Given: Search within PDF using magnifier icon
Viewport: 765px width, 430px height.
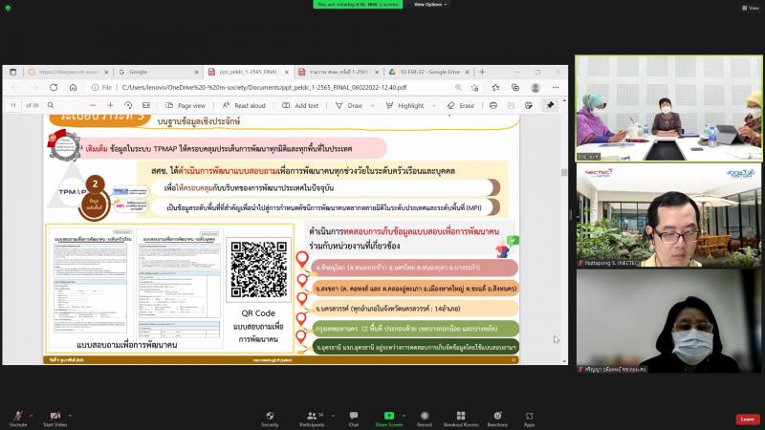Looking at the screenshot, I should [x=51, y=105].
